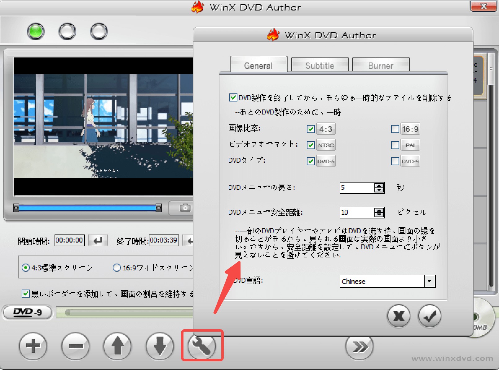Click the DVD-5 label button
Viewport: 499px width, 370px height.
pyautogui.click(x=326, y=161)
